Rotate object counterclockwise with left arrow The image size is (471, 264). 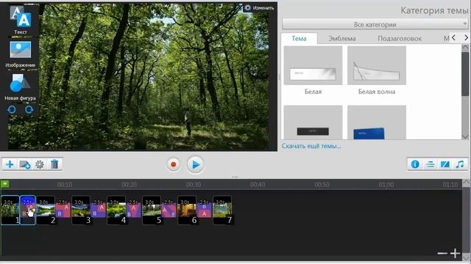click(x=12, y=110)
